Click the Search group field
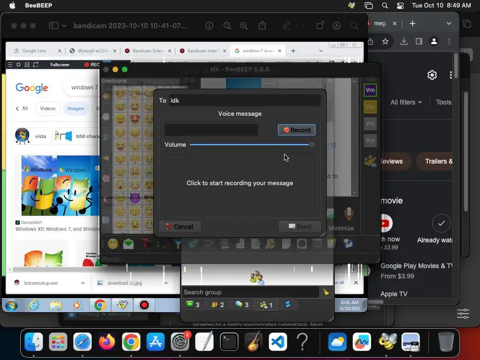The height and width of the screenshot is (360, 480). click(x=250, y=292)
